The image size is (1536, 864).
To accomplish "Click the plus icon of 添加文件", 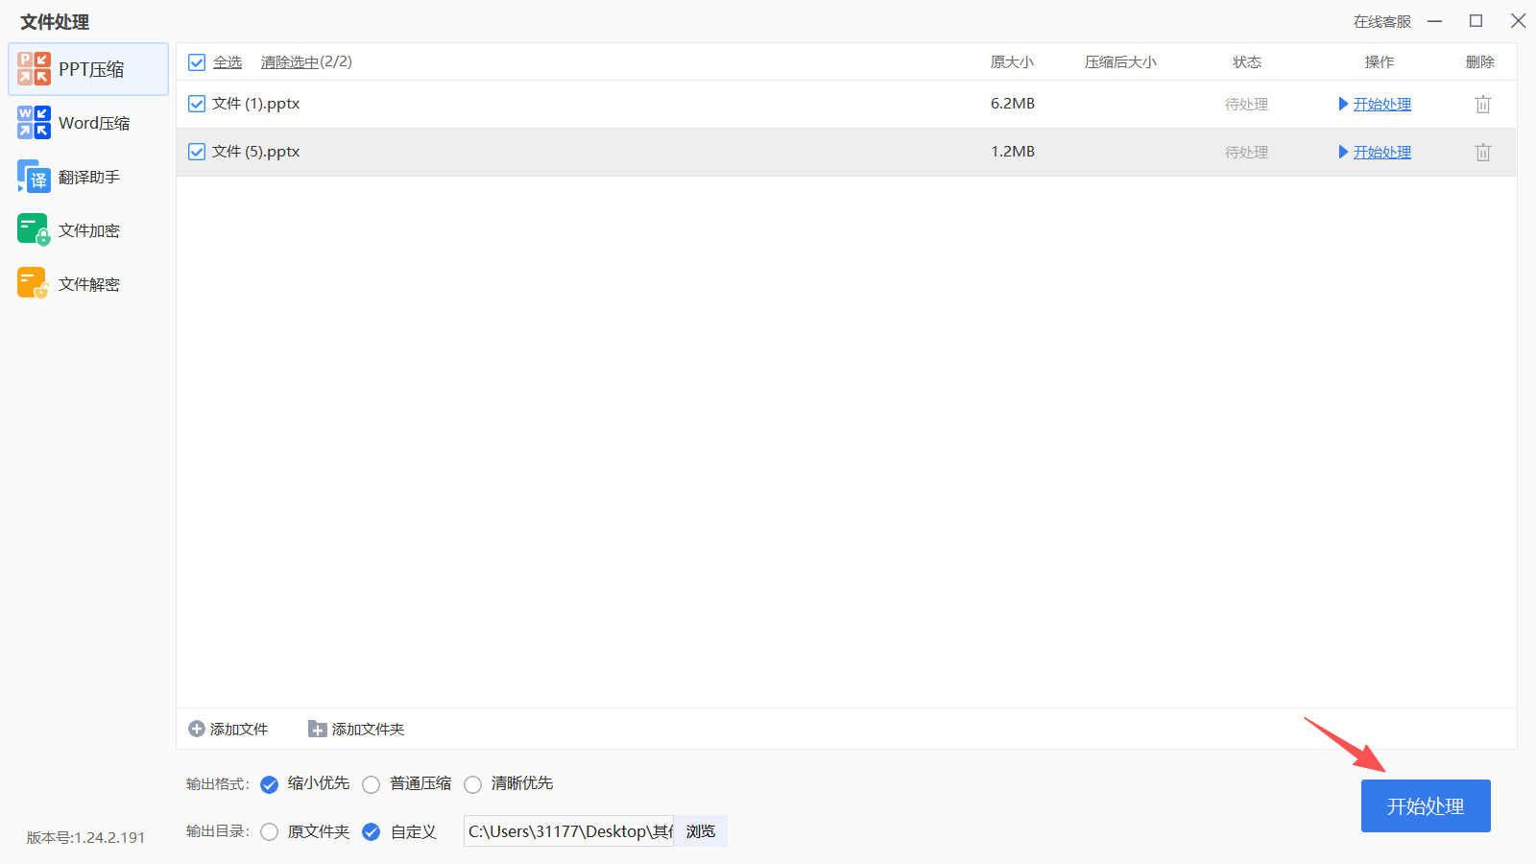I will pyautogui.click(x=197, y=730).
